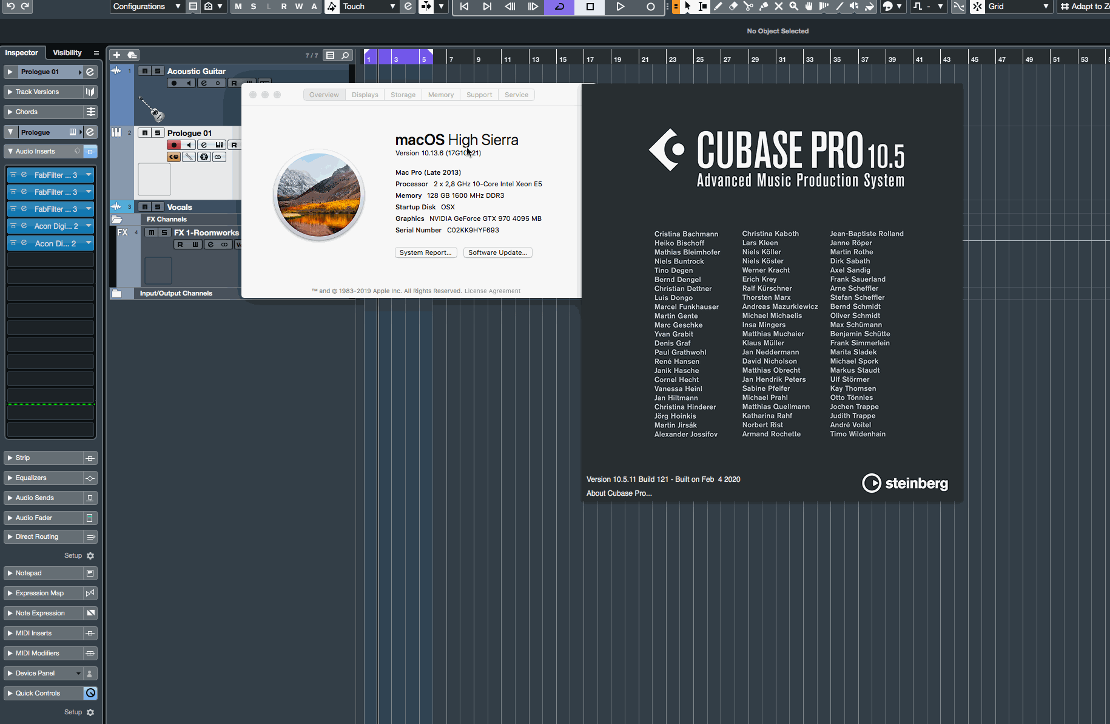The width and height of the screenshot is (1110, 724).
Task: Select the Support tab in About This Mac
Action: [479, 95]
